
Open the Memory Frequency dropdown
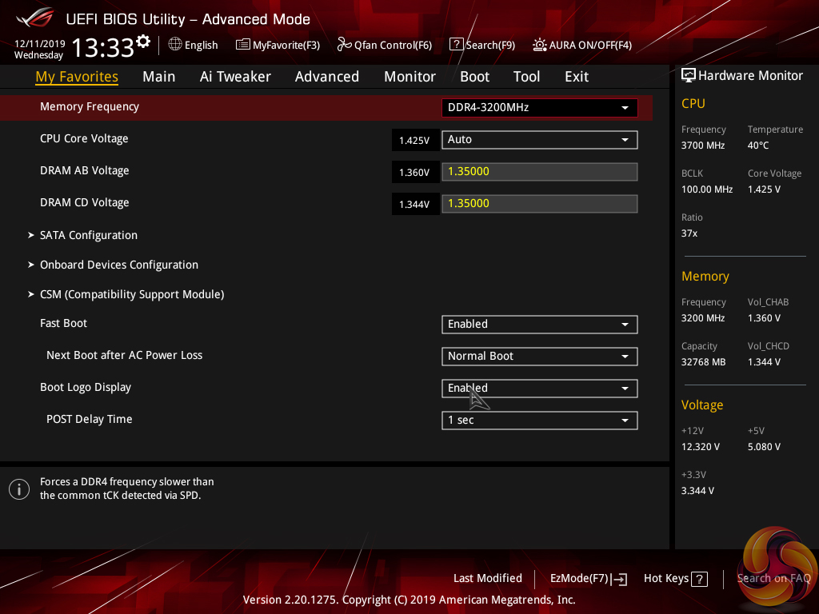(539, 107)
